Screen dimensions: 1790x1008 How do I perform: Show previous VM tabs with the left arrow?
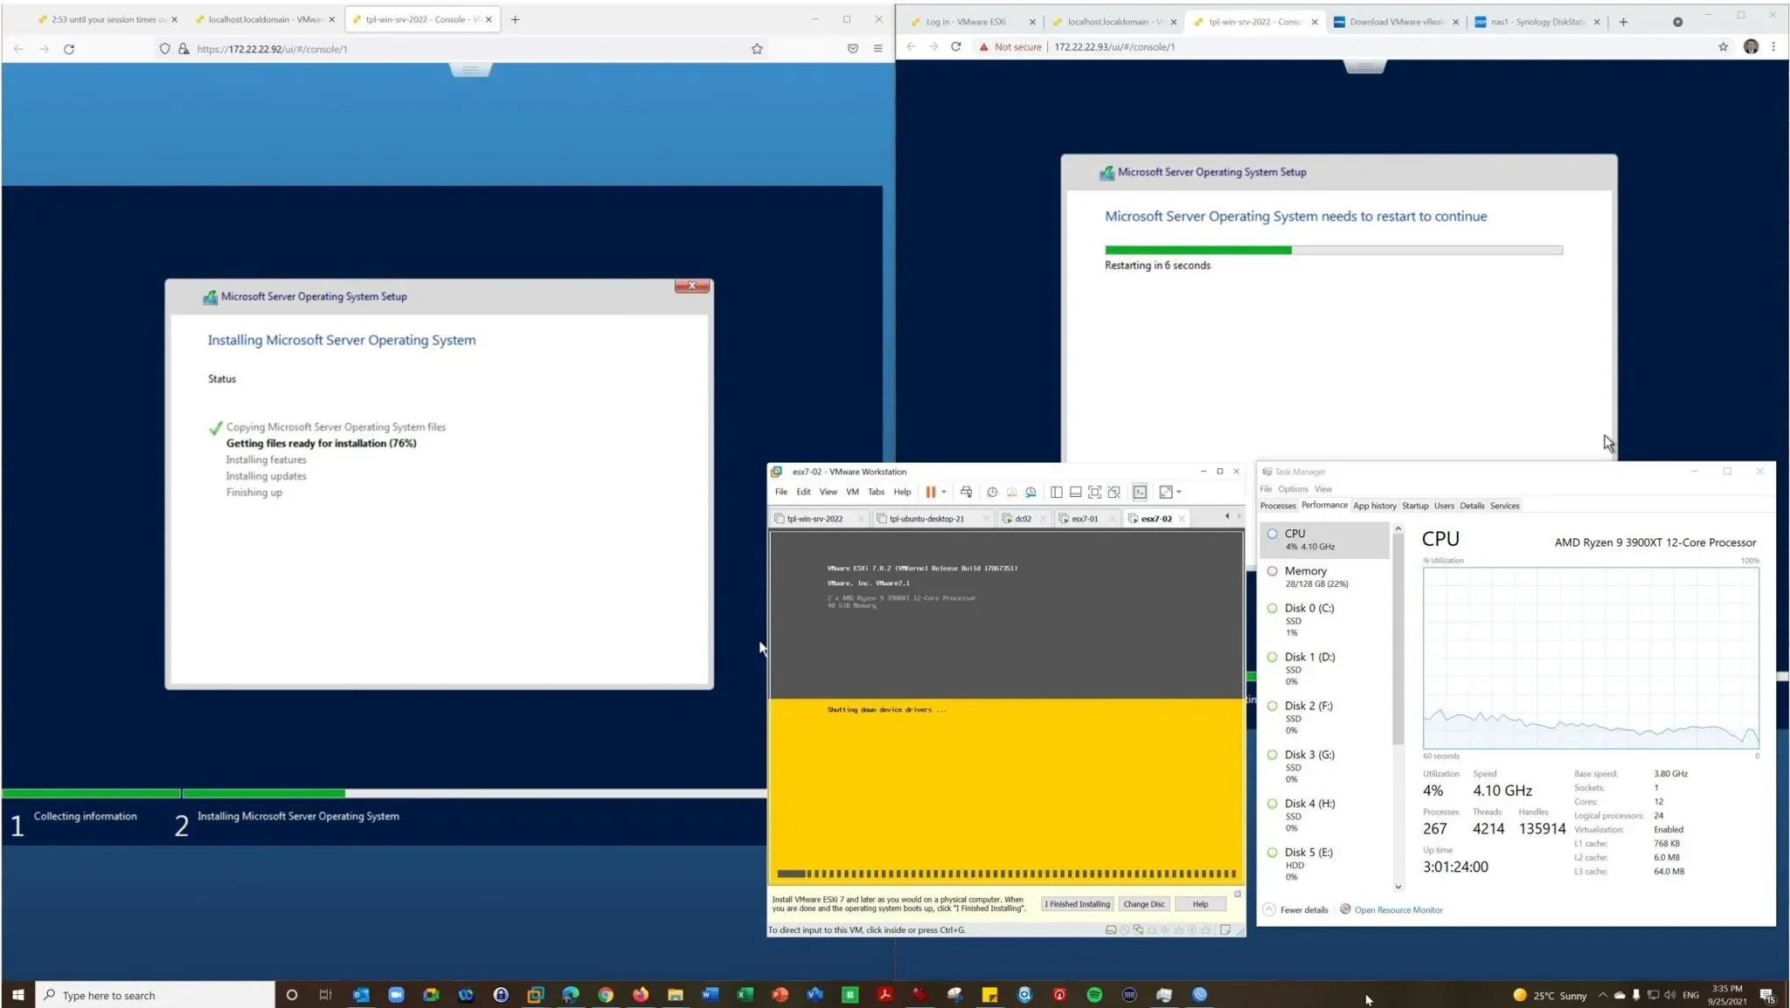[x=1227, y=516]
